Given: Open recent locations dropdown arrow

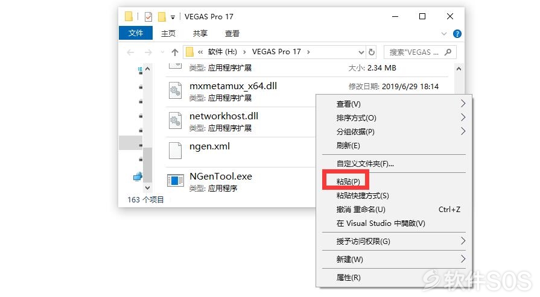Looking at the screenshot, I should tap(162, 52).
